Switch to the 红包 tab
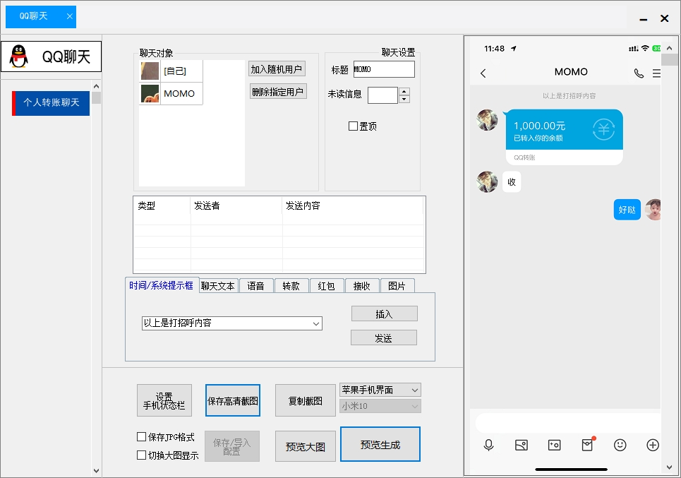Viewport: 681px width, 478px height. 327,285
